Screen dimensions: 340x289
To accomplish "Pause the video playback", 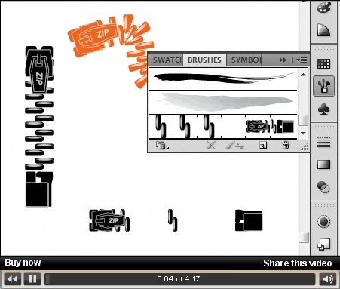I will coord(32,279).
